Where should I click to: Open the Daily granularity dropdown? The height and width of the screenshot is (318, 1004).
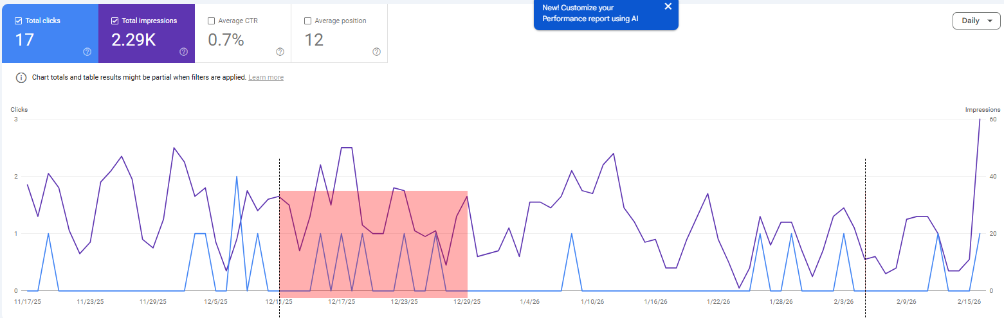[976, 21]
